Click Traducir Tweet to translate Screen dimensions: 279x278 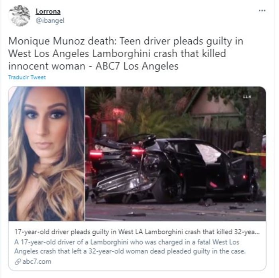coord(27,77)
